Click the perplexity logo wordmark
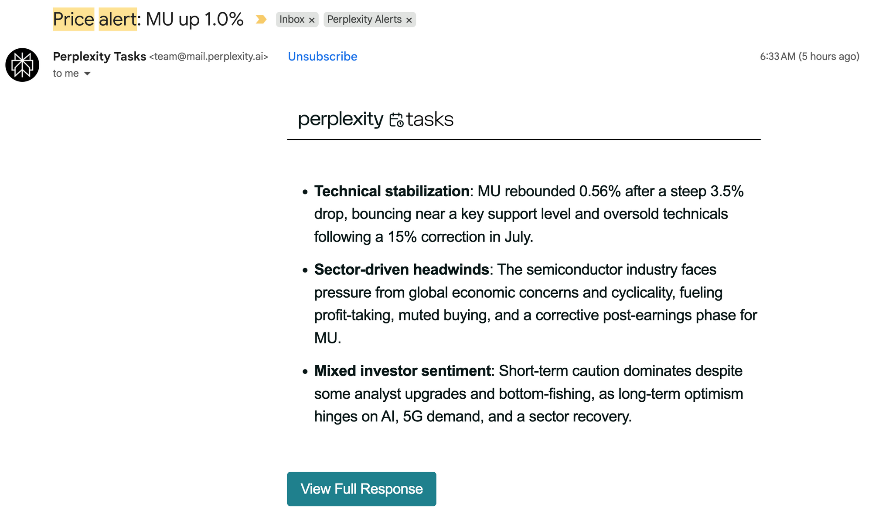 (341, 119)
